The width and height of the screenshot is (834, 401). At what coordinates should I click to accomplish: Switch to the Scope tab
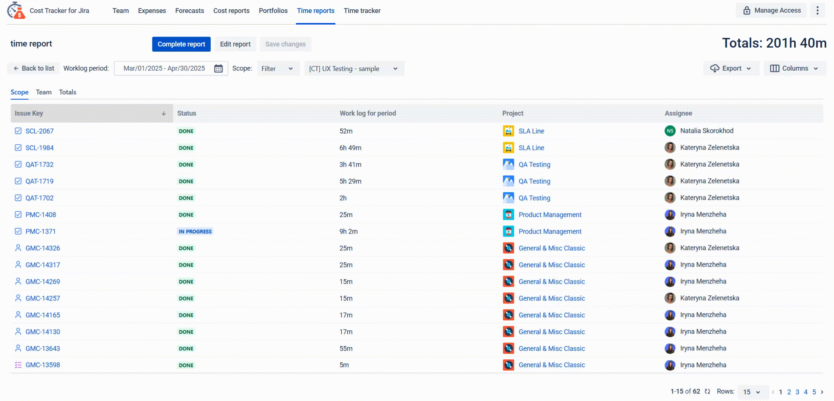[x=19, y=92]
